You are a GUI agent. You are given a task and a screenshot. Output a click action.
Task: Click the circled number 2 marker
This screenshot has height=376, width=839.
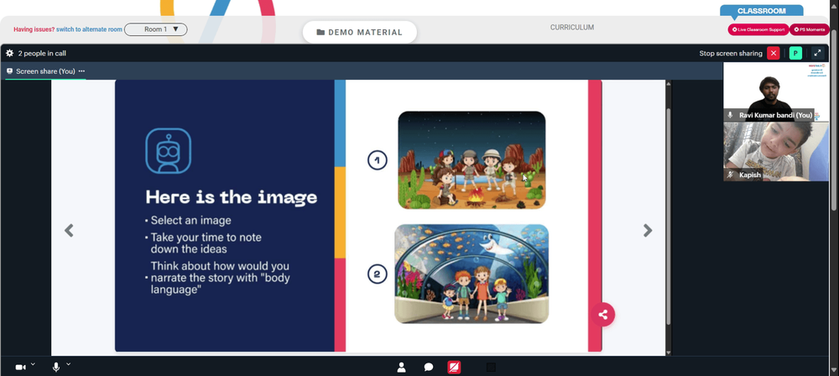tap(378, 274)
